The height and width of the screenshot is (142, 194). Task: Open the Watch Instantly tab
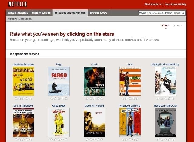pyautogui.click(x=18, y=13)
